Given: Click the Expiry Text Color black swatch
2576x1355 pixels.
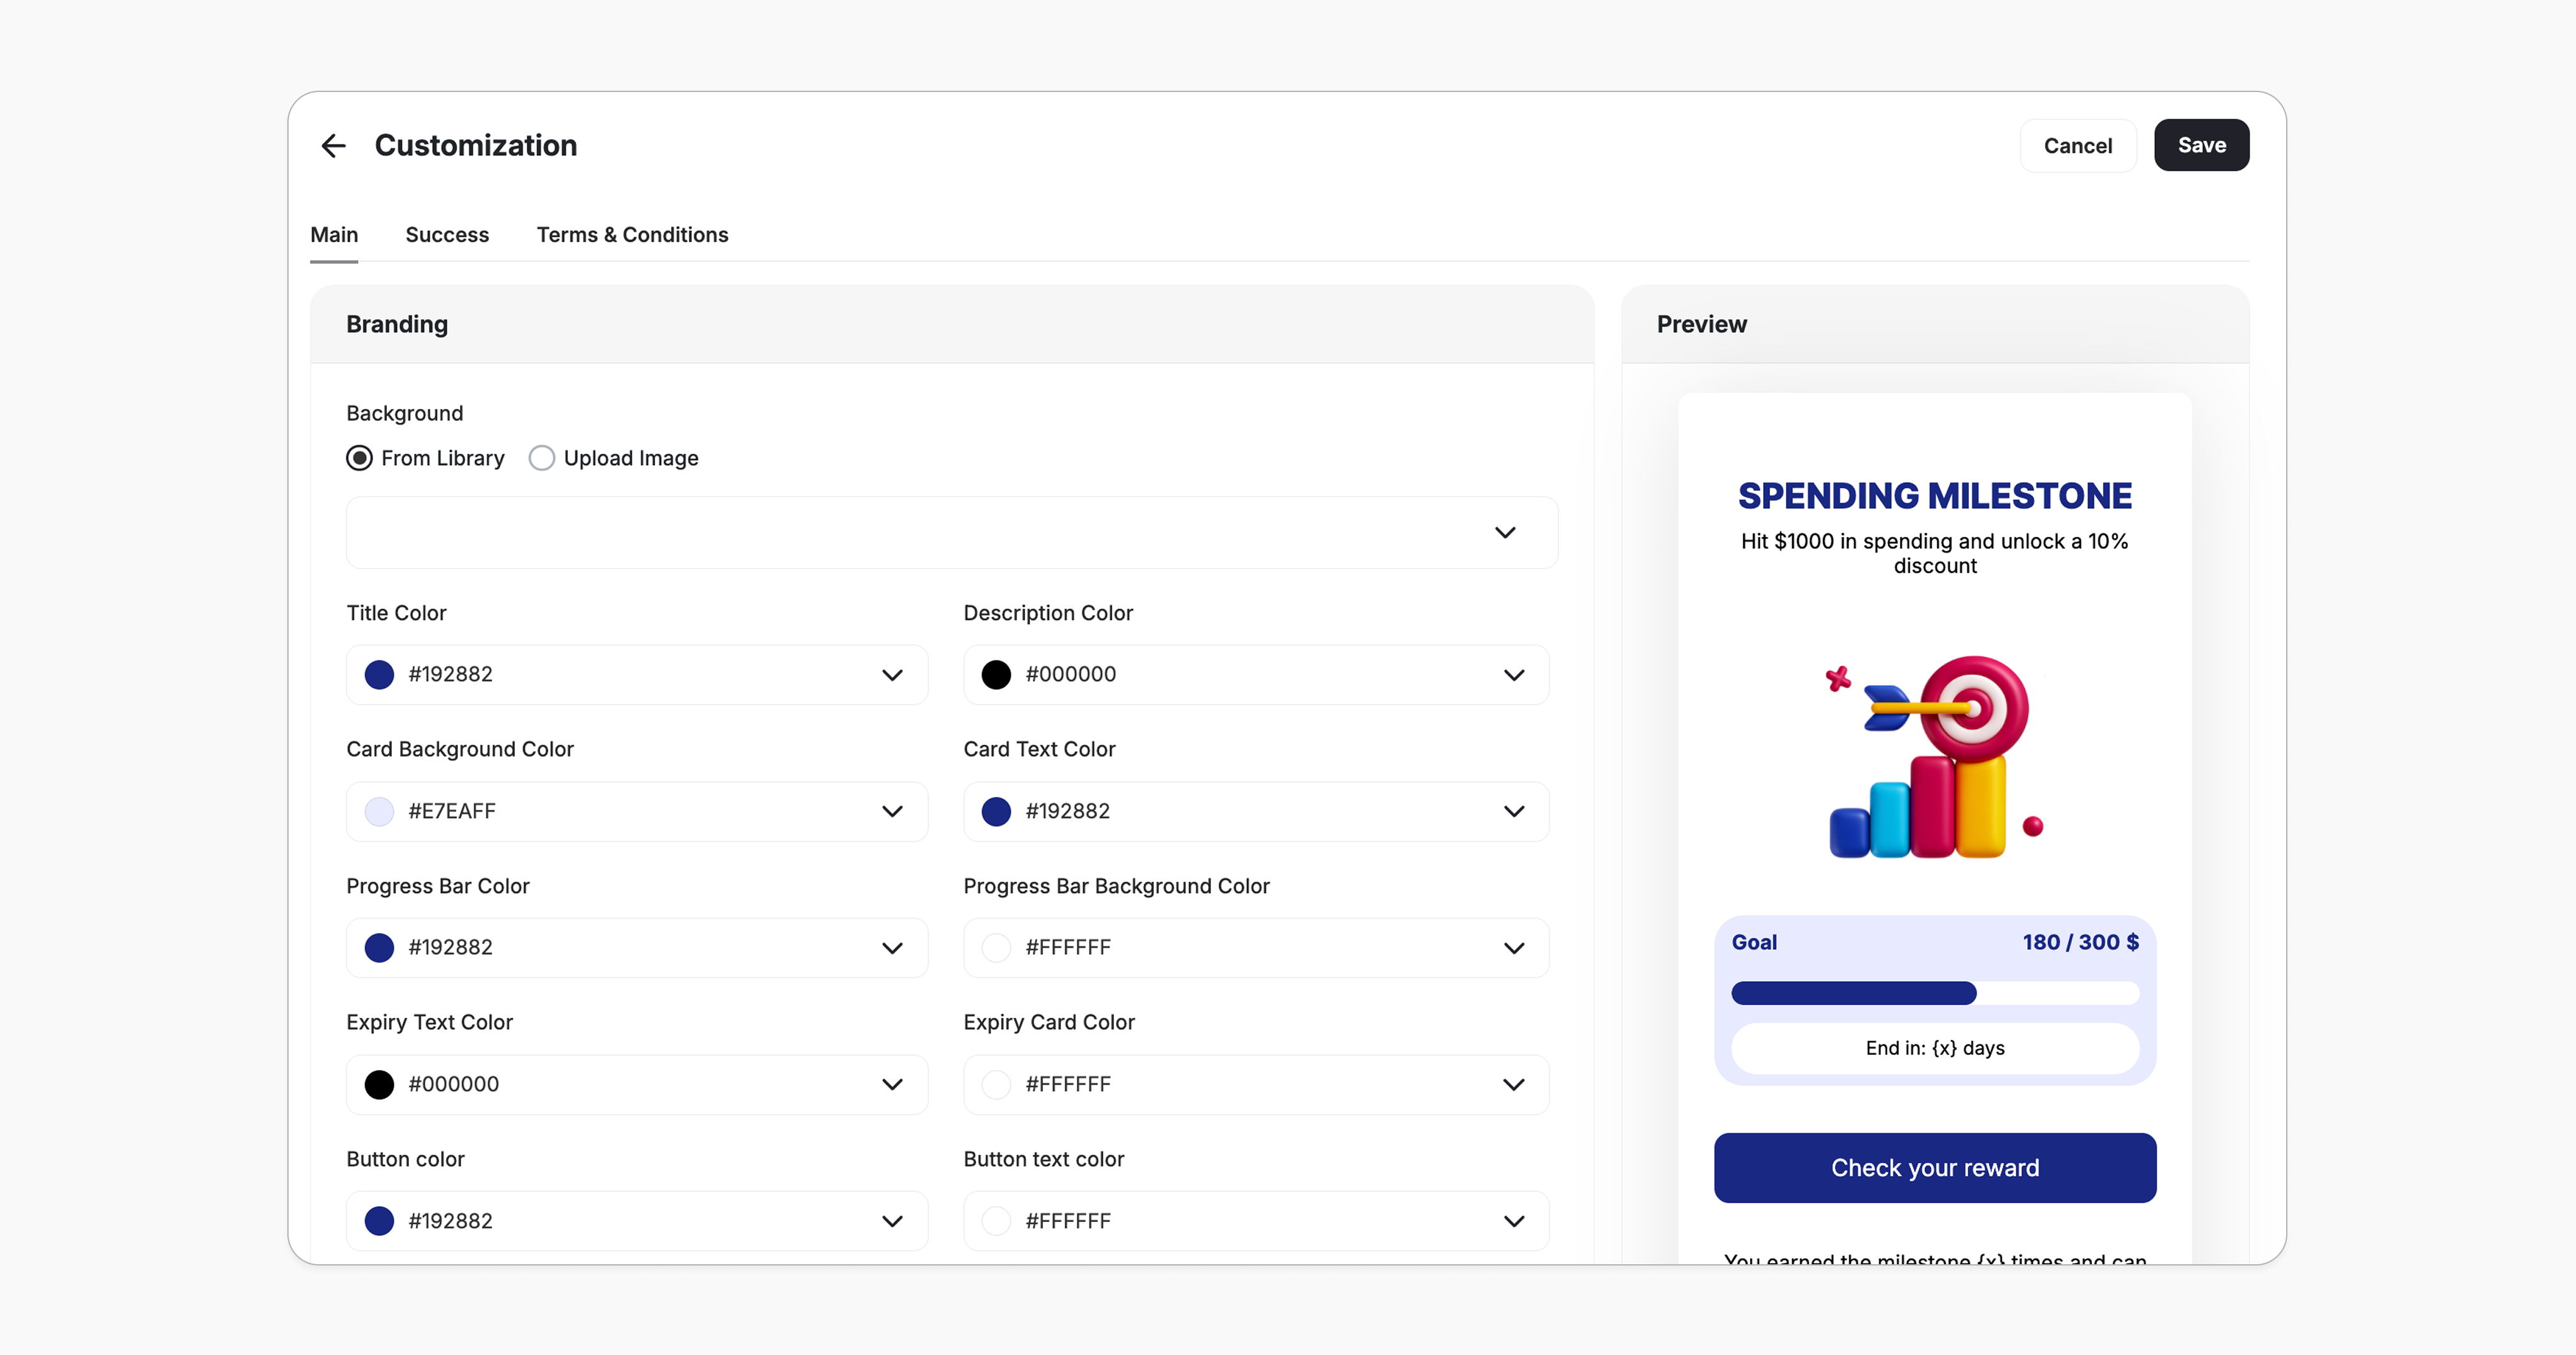Looking at the screenshot, I should (x=379, y=1085).
